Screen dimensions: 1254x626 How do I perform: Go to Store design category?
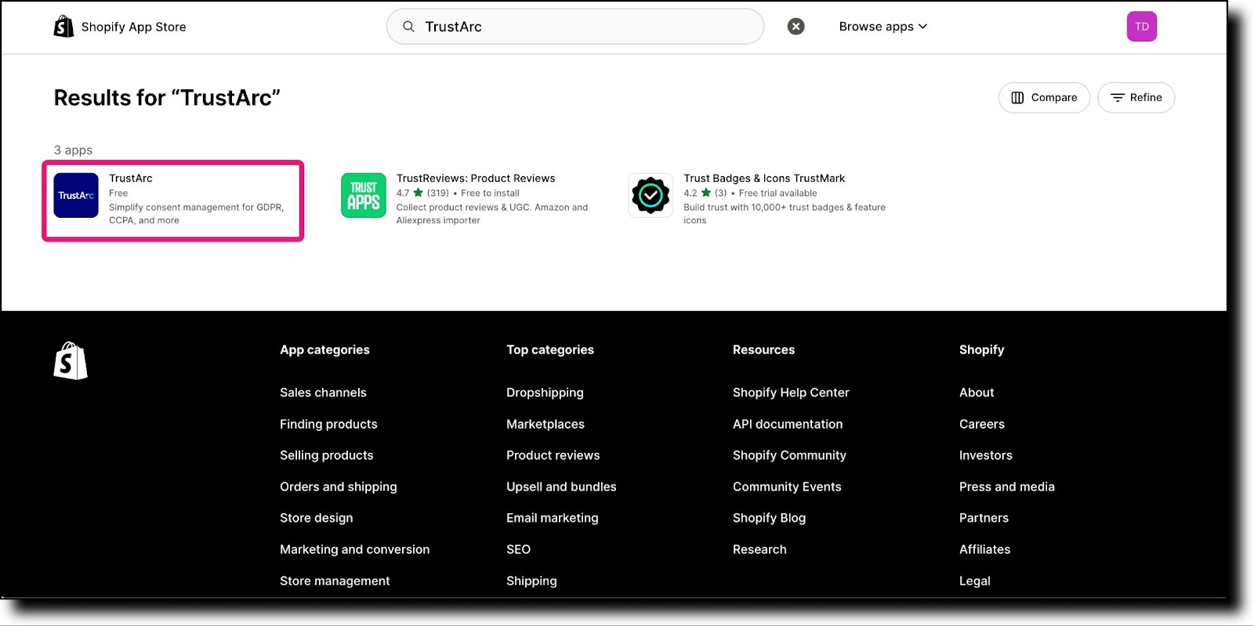point(317,518)
